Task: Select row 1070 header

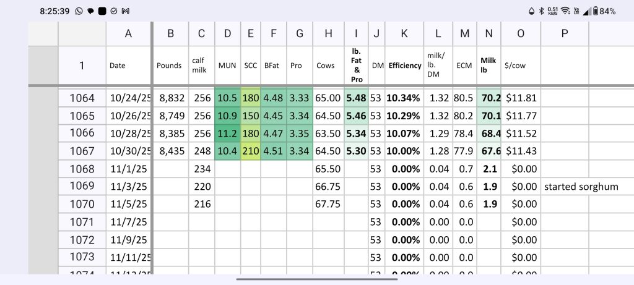Action: coord(82,203)
